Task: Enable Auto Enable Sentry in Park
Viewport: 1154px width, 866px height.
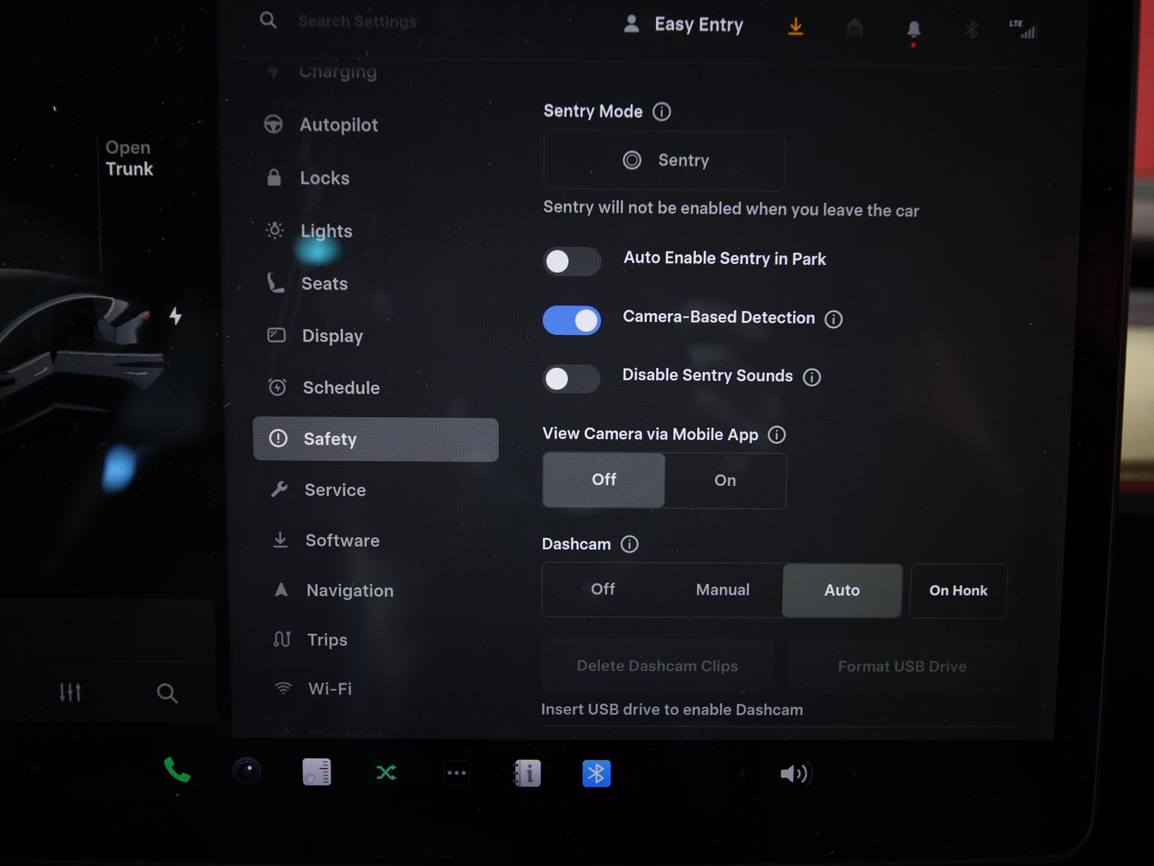Action: tap(571, 261)
